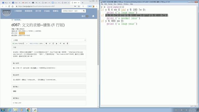This screenshot has width=199, height=112.
Task: Open a new Chrome tab
Action: point(82,2)
